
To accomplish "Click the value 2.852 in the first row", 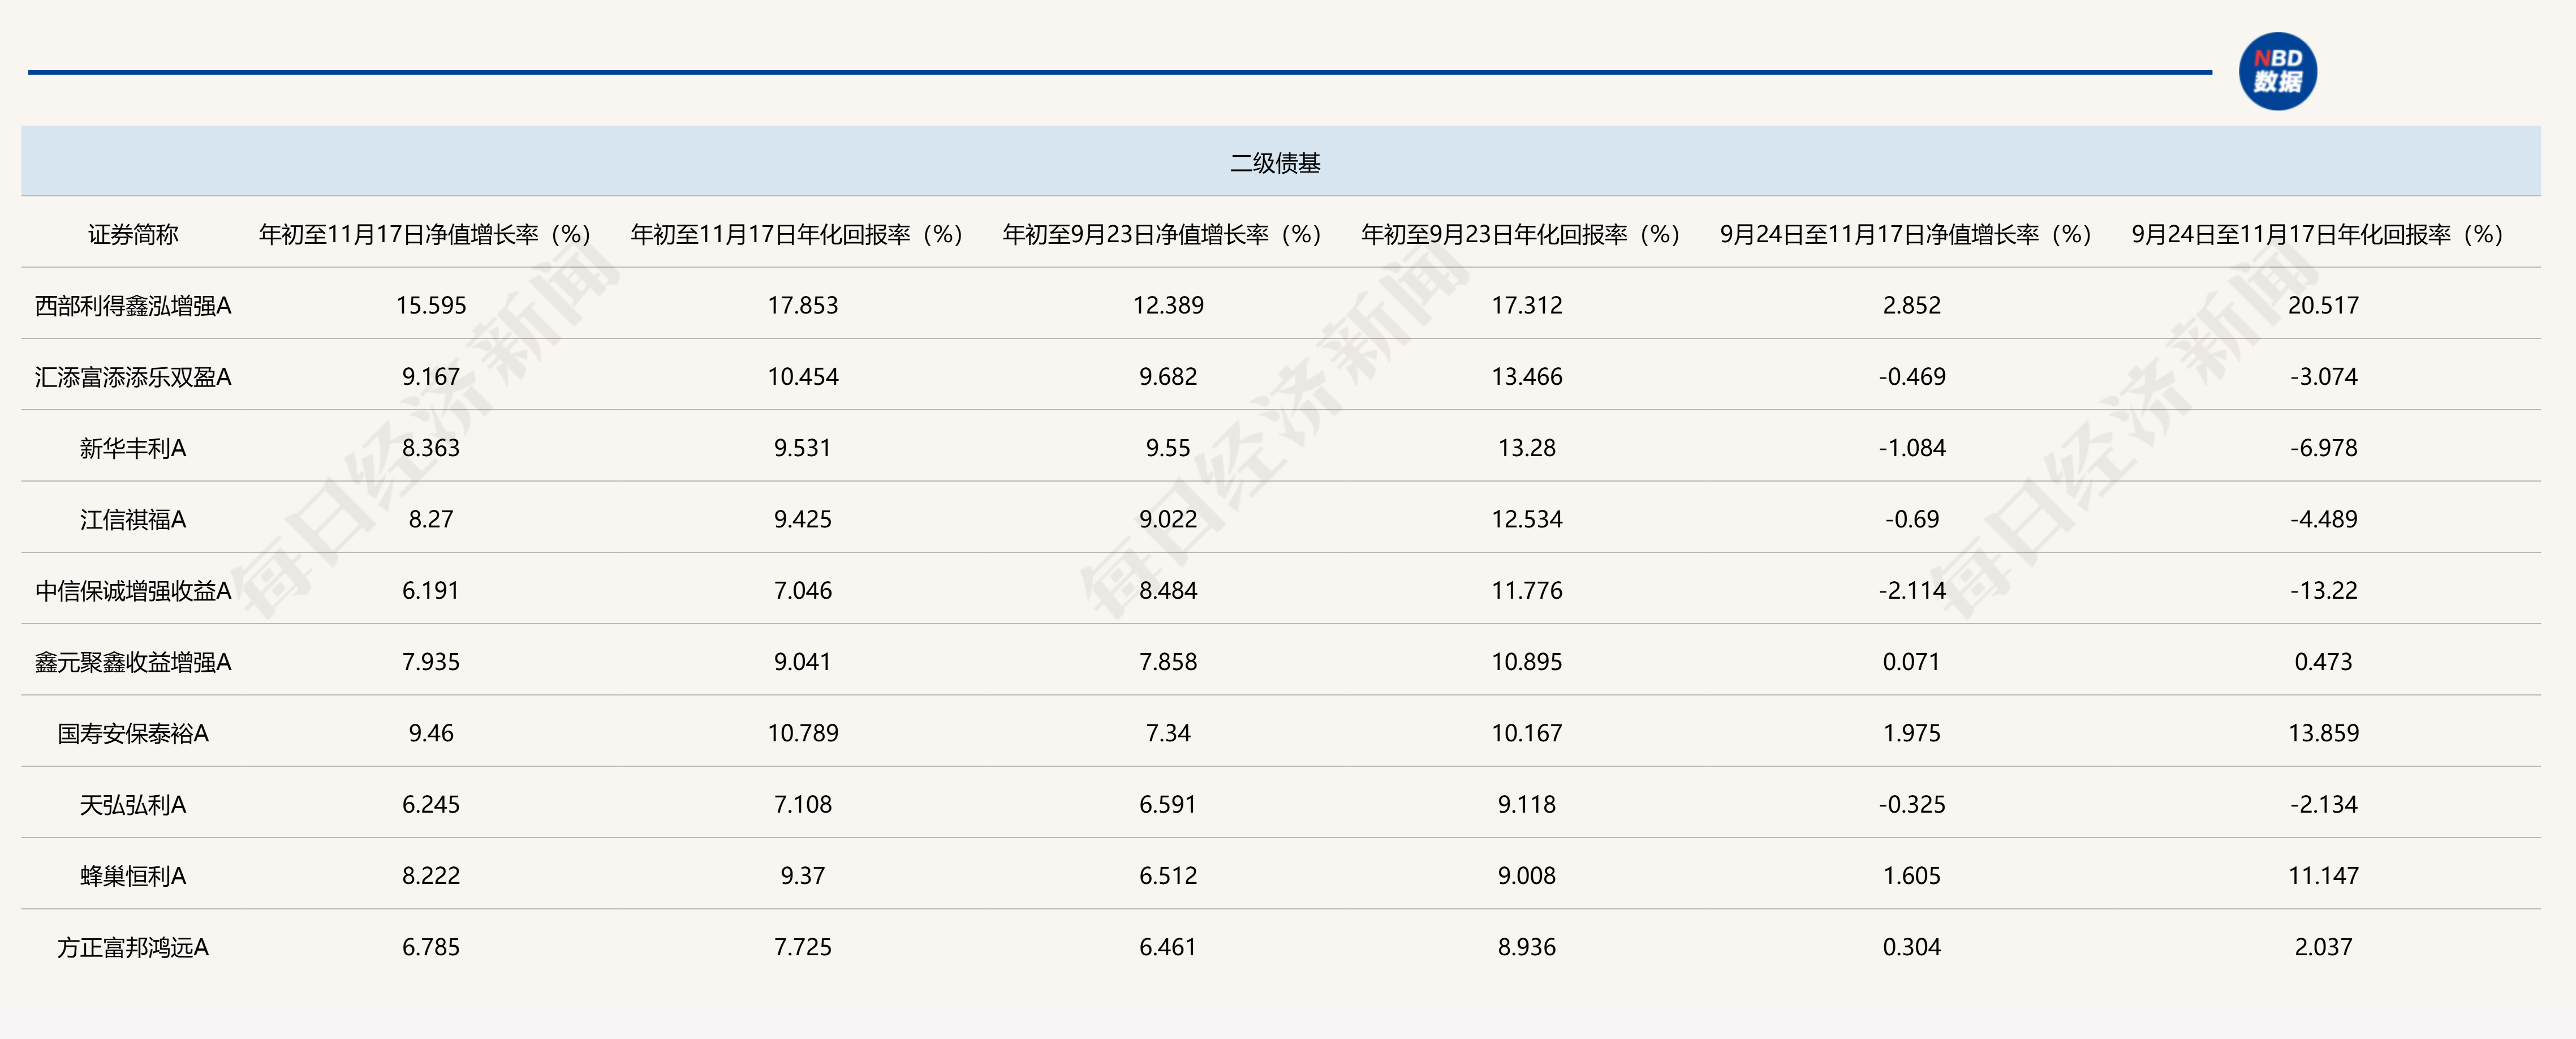I will click(x=1912, y=305).
